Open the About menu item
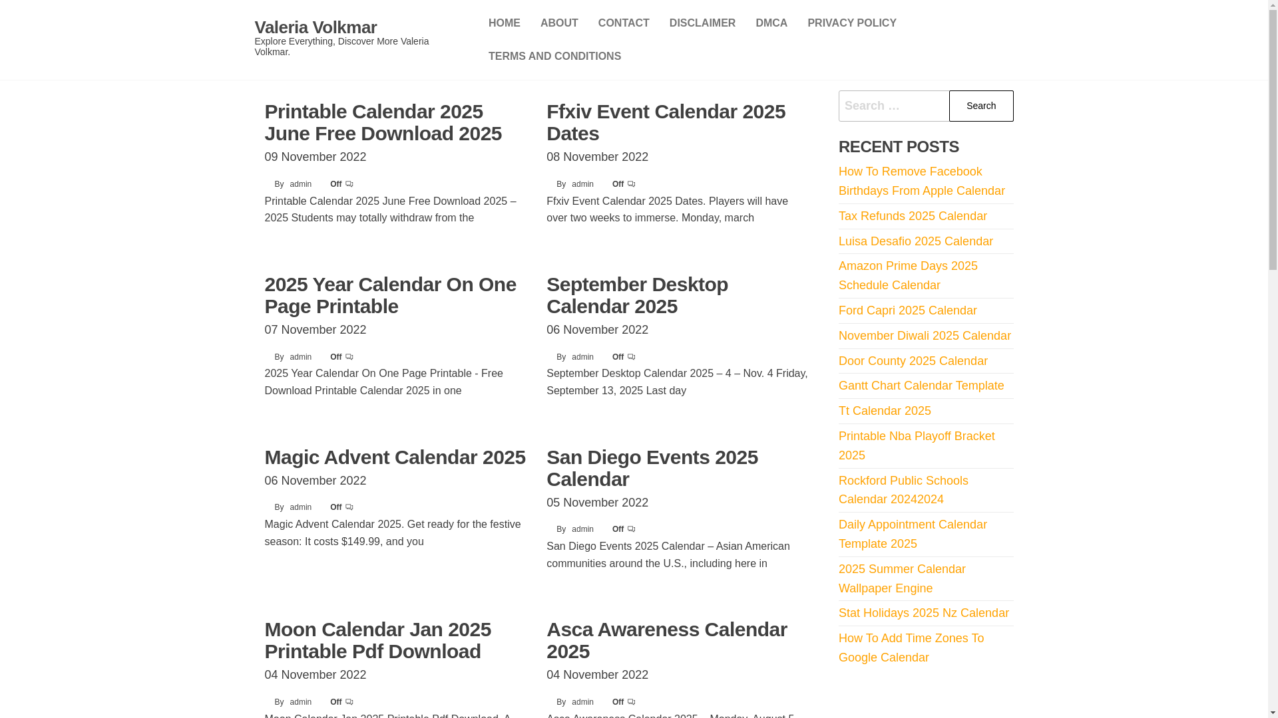Screen dimensions: 1278x718 point(559,23)
